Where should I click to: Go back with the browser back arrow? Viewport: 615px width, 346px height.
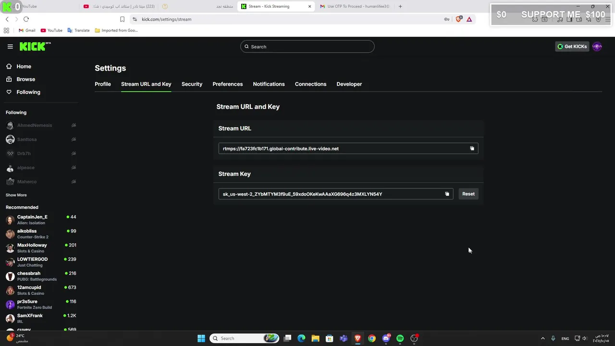point(7,19)
